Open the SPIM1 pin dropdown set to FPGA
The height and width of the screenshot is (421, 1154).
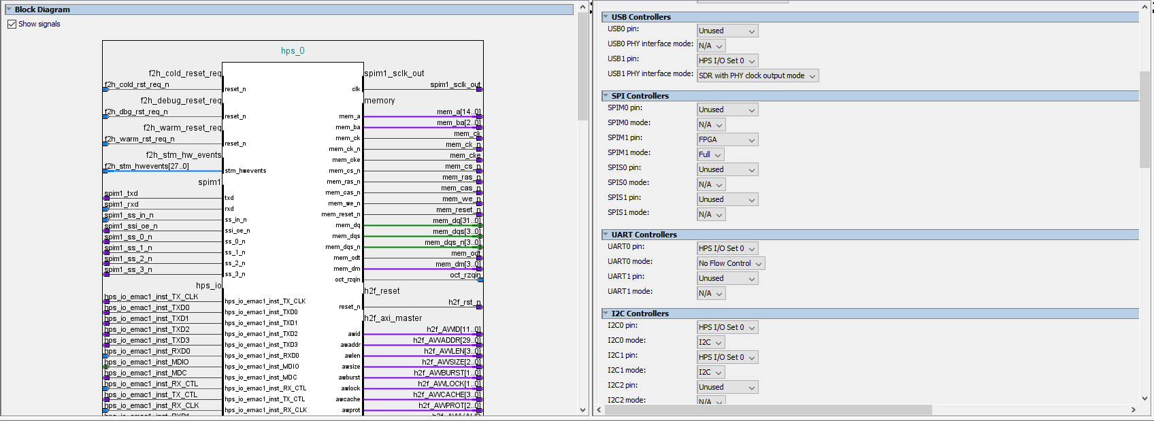click(x=727, y=139)
